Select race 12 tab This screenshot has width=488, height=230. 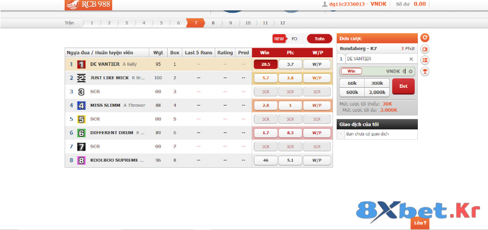click(x=282, y=23)
